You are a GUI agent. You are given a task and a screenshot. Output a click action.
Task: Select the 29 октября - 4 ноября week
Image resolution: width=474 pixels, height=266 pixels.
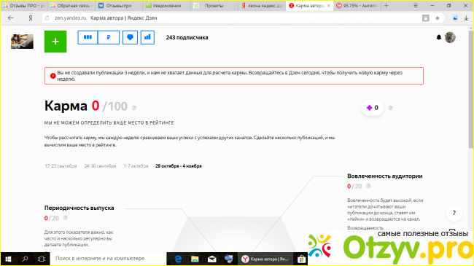click(x=179, y=166)
